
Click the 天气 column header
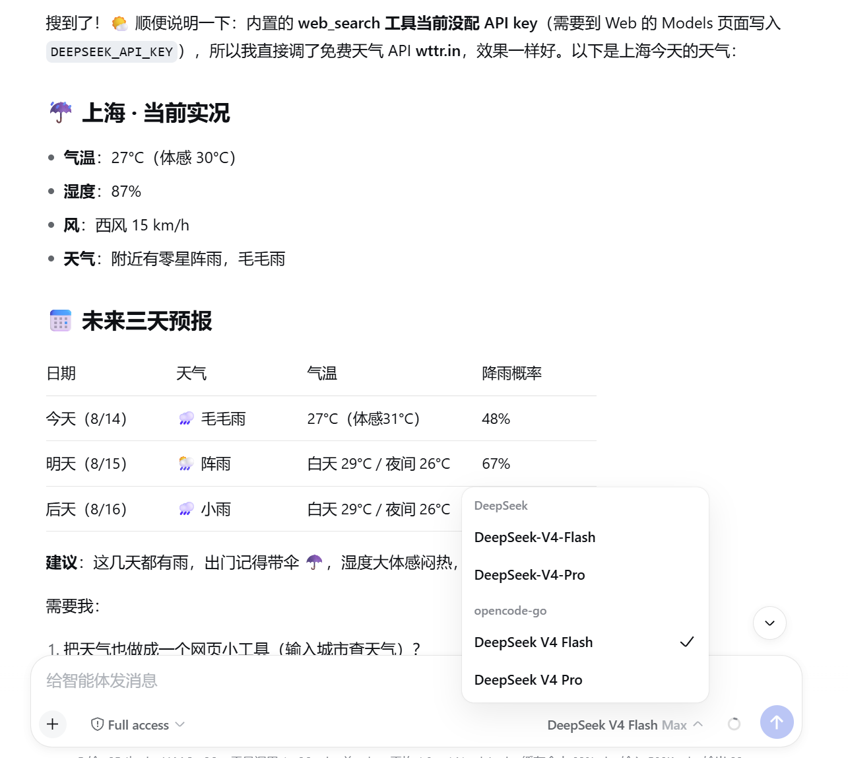tap(191, 373)
